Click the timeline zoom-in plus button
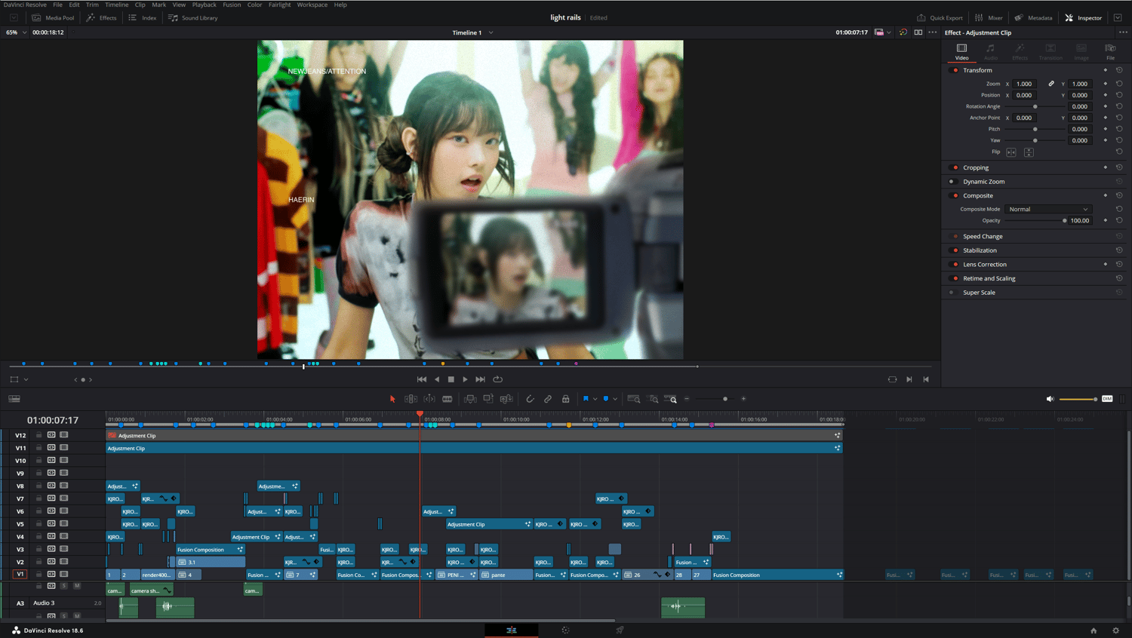Image resolution: width=1132 pixels, height=638 pixels. (x=743, y=399)
